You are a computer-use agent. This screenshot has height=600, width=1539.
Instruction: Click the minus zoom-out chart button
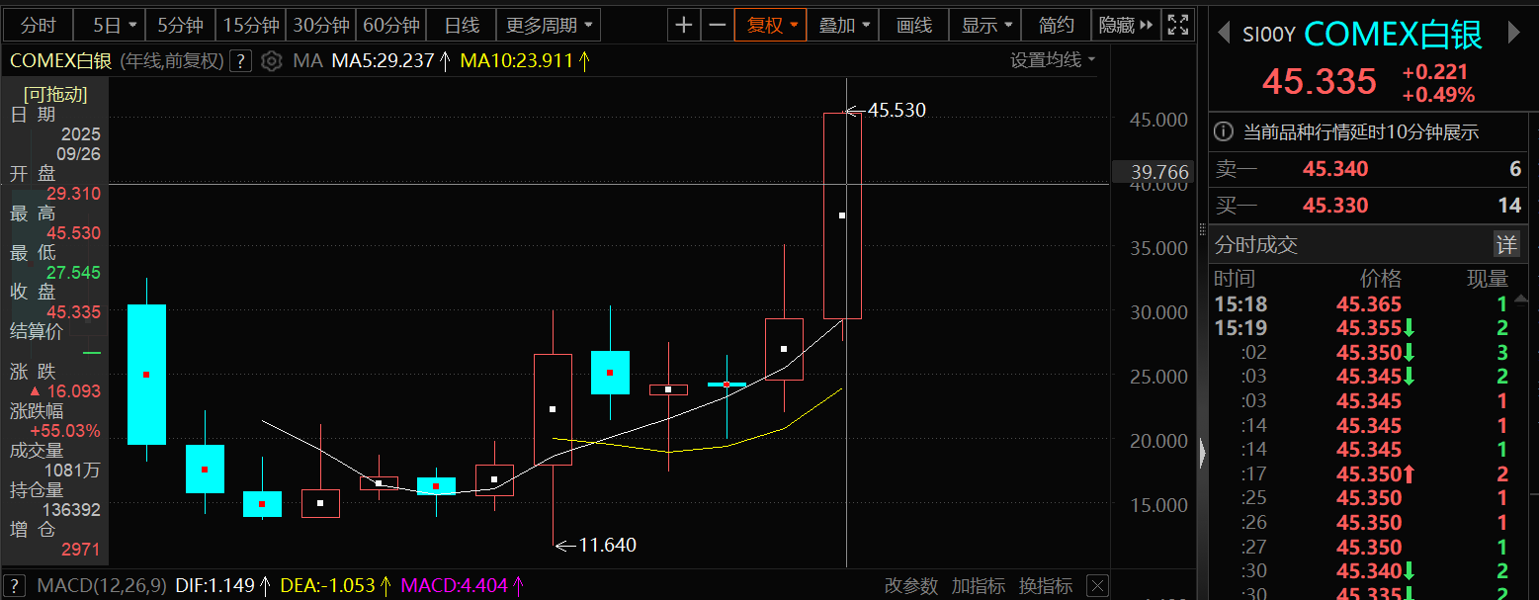point(718,25)
